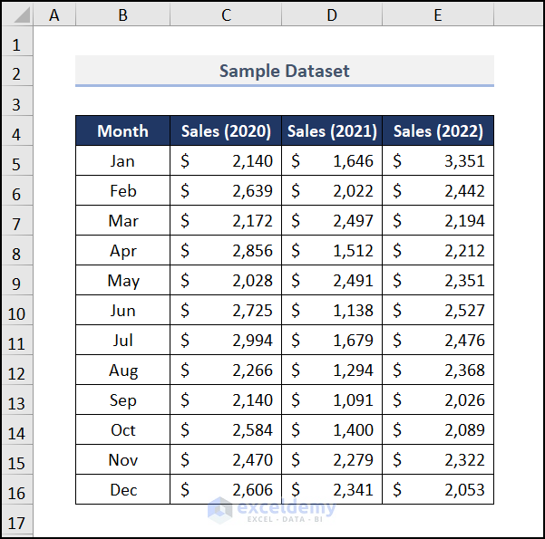This screenshot has width=545, height=539.
Task: Select the cell containing 3,351
Action: pyautogui.click(x=438, y=161)
